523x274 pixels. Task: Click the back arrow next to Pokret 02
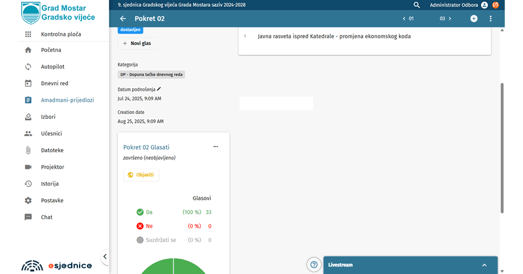(123, 19)
